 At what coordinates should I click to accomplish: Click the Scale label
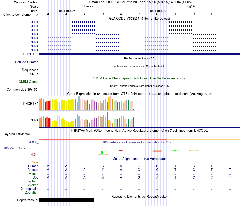[34, 6]
